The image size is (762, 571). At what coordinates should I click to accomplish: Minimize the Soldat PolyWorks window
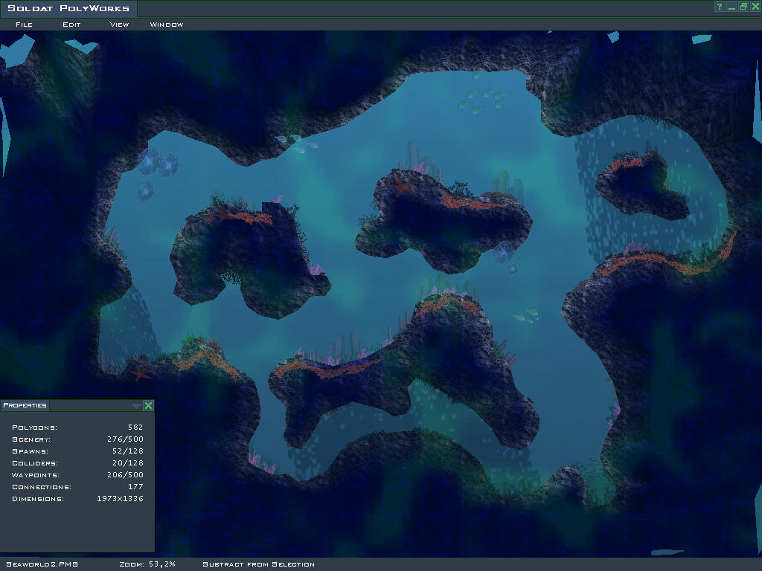731,7
